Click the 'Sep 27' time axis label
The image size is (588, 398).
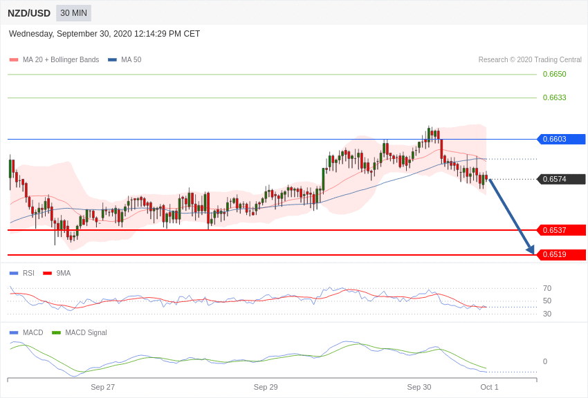point(103,387)
